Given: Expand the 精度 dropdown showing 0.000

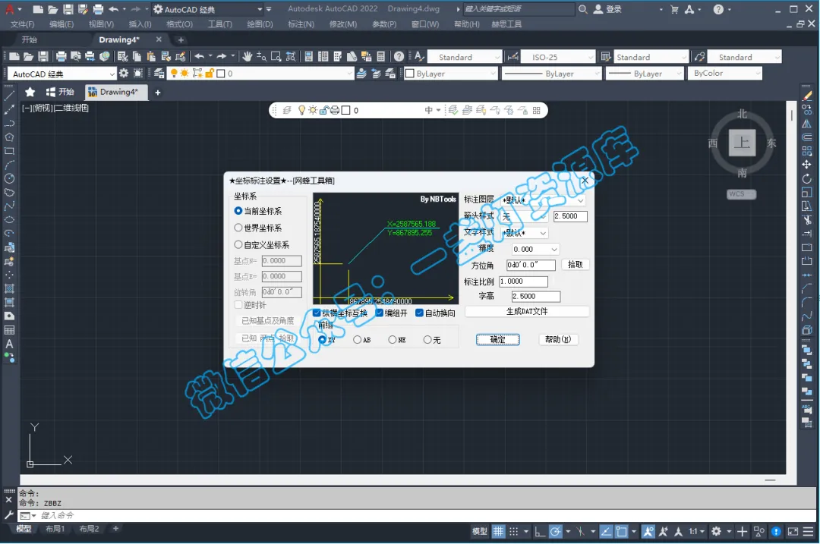Looking at the screenshot, I should [535, 250].
